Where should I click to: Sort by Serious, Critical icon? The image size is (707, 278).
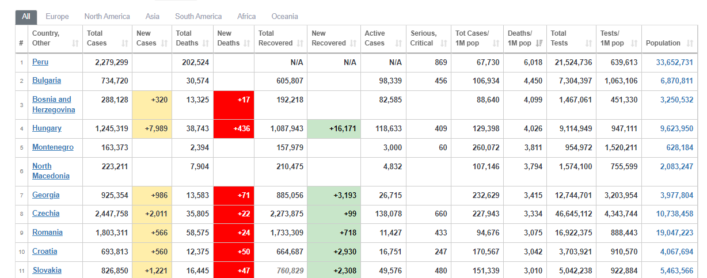443,43
